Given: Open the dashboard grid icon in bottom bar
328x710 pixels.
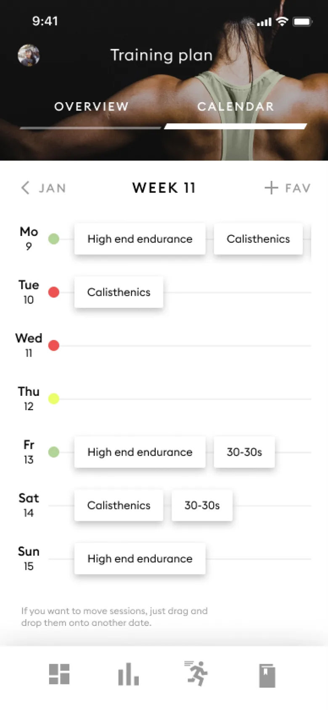Looking at the screenshot, I should coord(59,674).
